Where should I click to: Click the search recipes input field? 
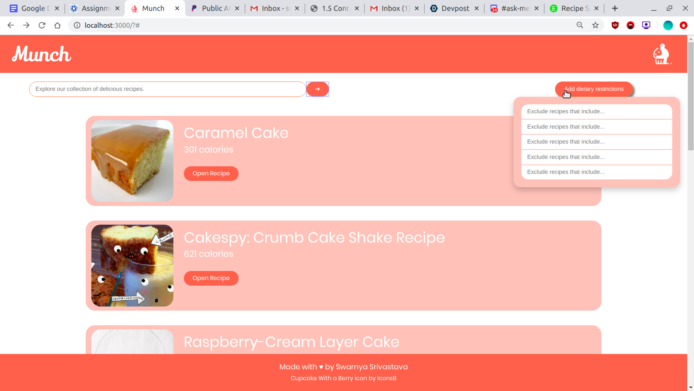coord(168,89)
